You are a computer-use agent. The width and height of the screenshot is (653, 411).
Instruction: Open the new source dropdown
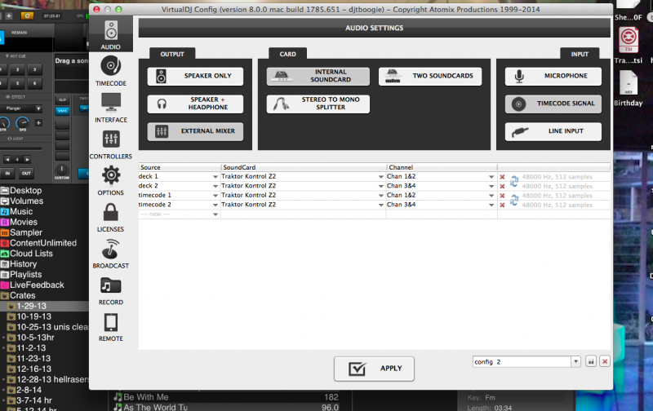pyautogui.click(x=215, y=214)
